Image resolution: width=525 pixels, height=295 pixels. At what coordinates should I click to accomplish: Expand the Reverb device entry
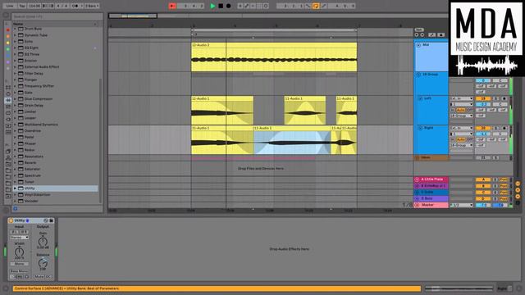click(x=15, y=162)
